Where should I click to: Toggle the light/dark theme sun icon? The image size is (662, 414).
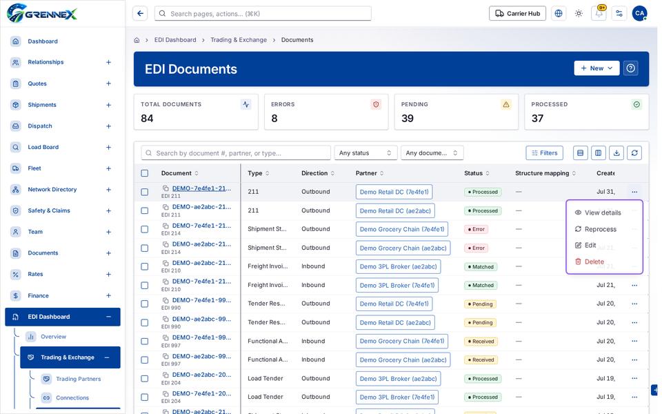coord(579,14)
